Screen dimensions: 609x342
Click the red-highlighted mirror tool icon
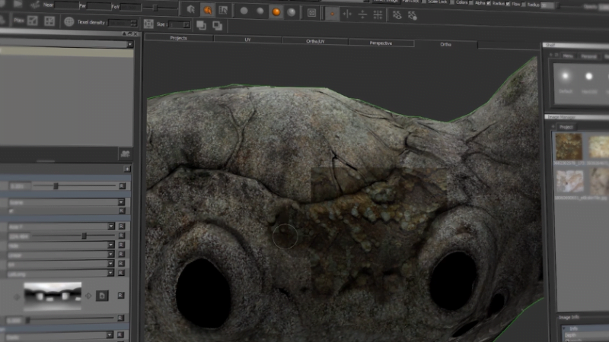332,13
